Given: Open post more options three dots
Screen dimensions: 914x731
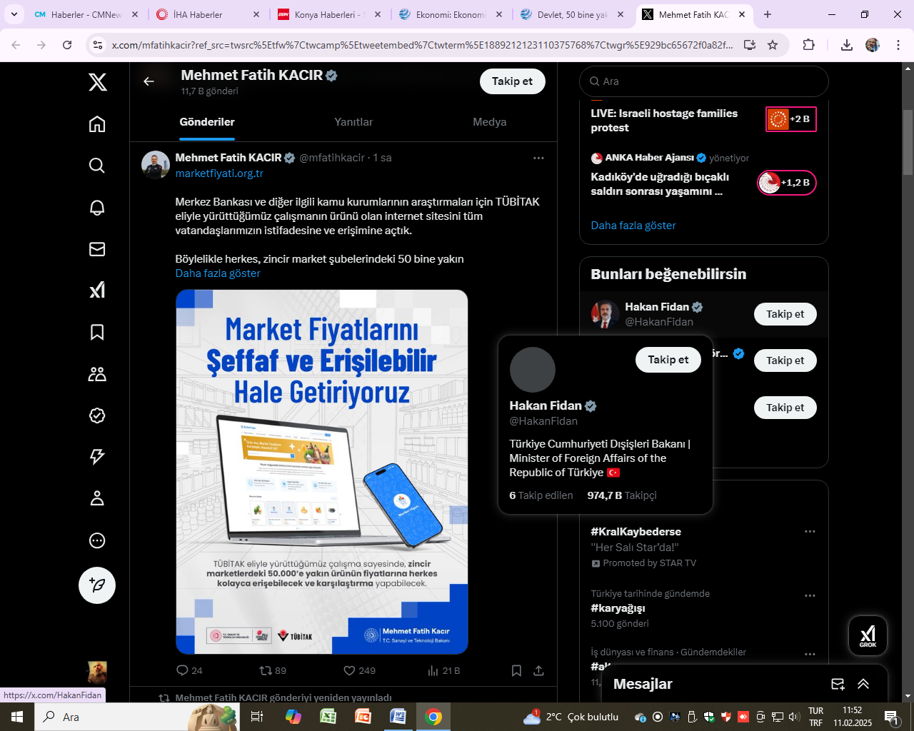Looking at the screenshot, I should 538,158.
